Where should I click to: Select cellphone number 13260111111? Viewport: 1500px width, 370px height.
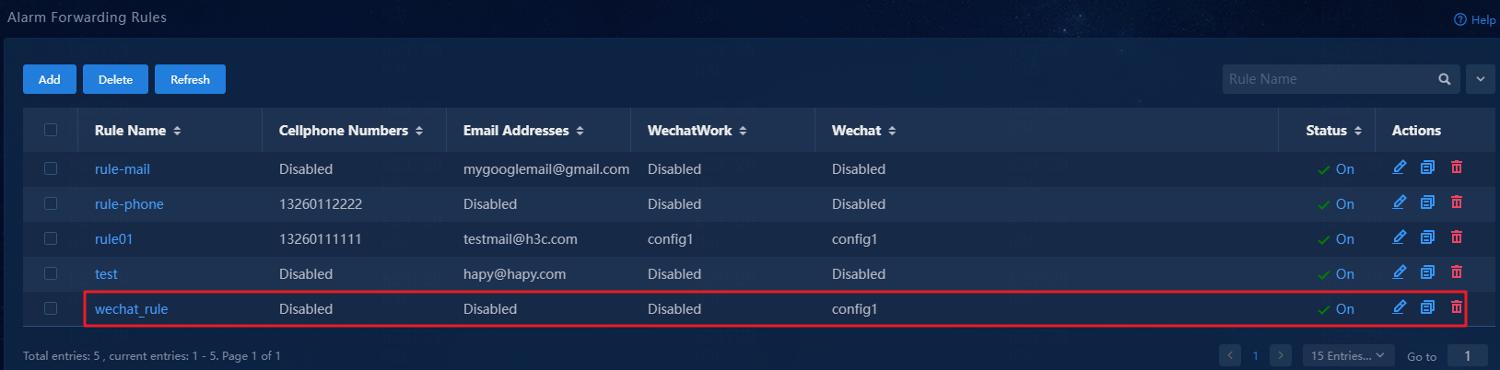pos(321,239)
